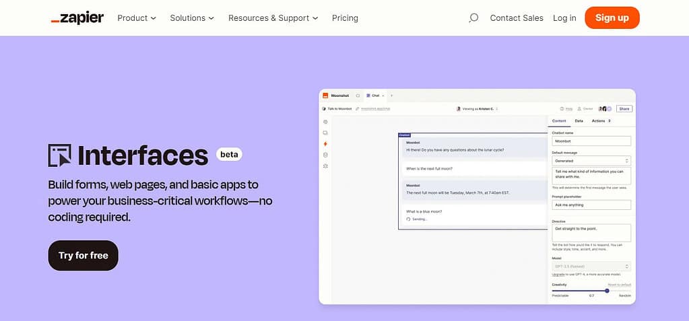The height and width of the screenshot is (321, 689).
Task: Expand the Product menu
Action: tap(137, 18)
